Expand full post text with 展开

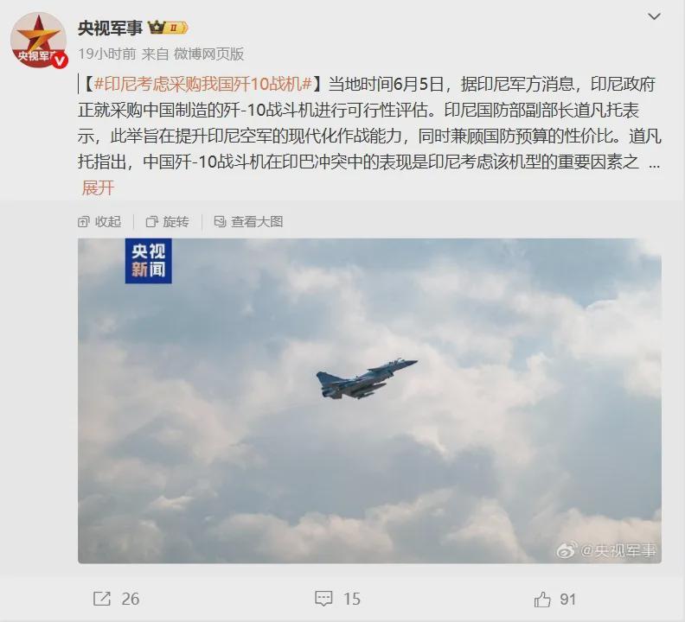98,187
